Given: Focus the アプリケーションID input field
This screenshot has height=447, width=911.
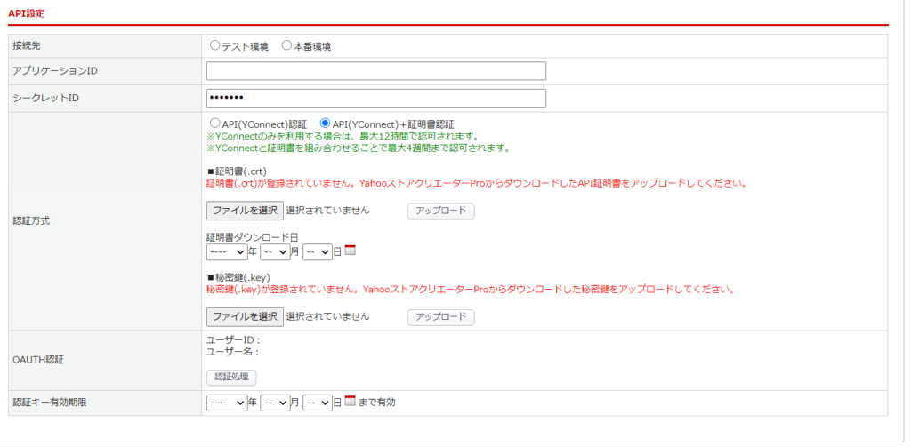Looking at the screenshot, I should click(x=375, y=71).
